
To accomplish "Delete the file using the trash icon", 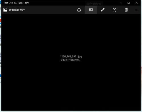I will [x=126, y=10].
